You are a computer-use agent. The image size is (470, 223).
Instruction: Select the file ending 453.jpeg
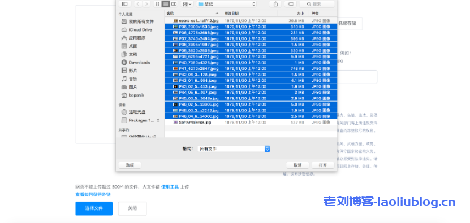tap(251, 86)
